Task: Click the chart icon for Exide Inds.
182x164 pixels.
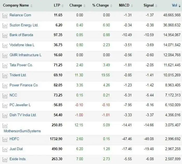Action: tap(5, 159)
